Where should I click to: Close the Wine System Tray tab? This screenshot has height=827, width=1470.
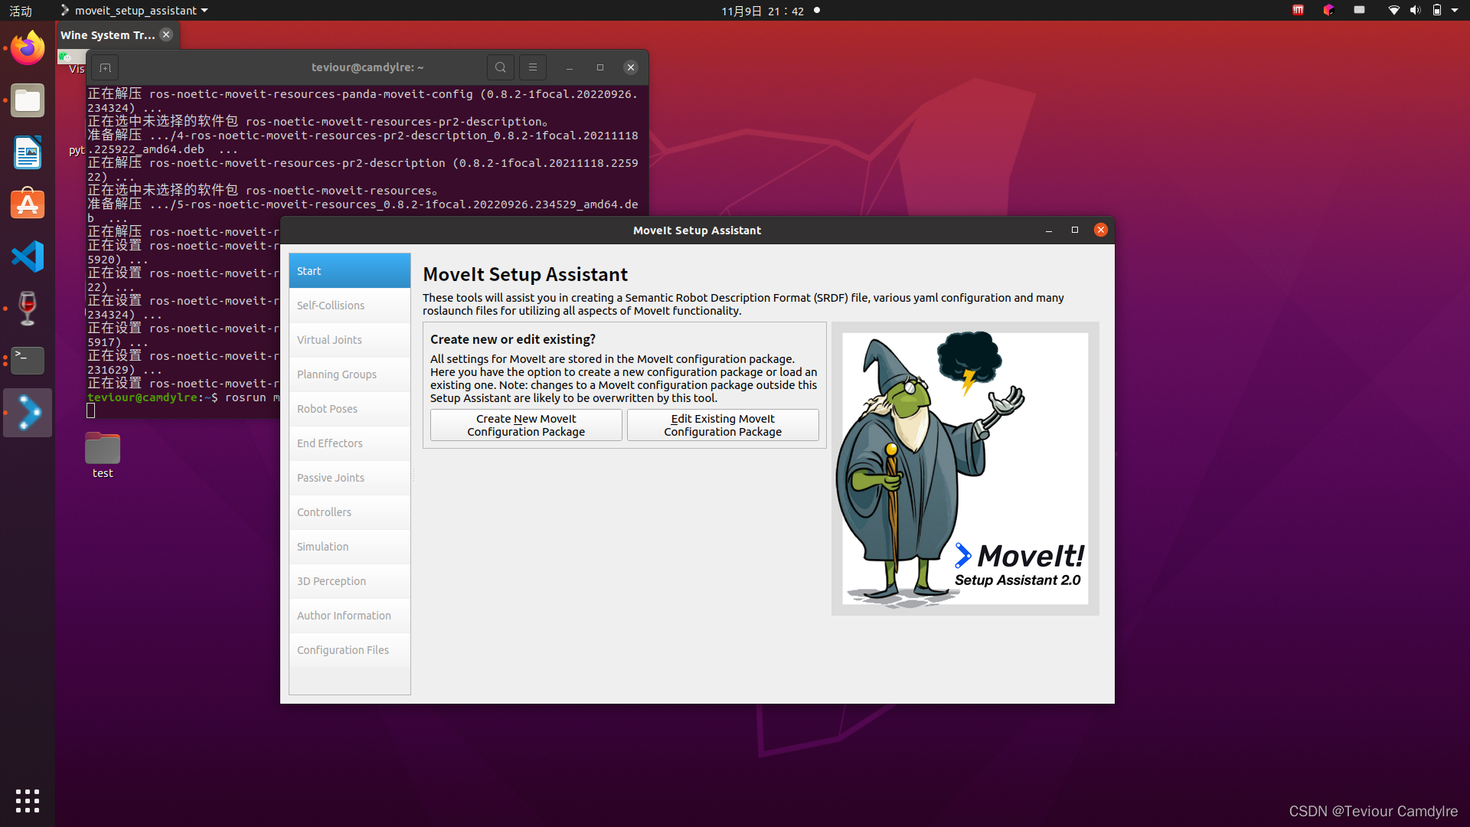(166, 34)
